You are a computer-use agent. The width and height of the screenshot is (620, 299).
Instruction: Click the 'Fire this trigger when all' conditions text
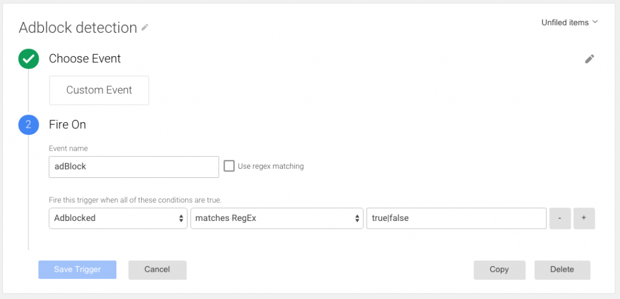tap(135, 200)
